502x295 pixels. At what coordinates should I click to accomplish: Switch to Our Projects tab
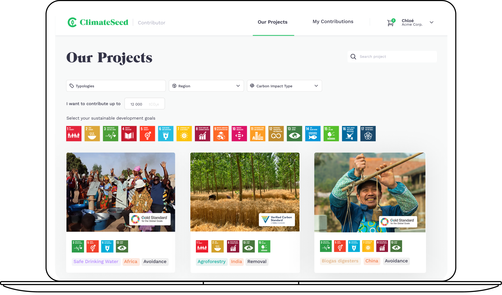(272, 22)
